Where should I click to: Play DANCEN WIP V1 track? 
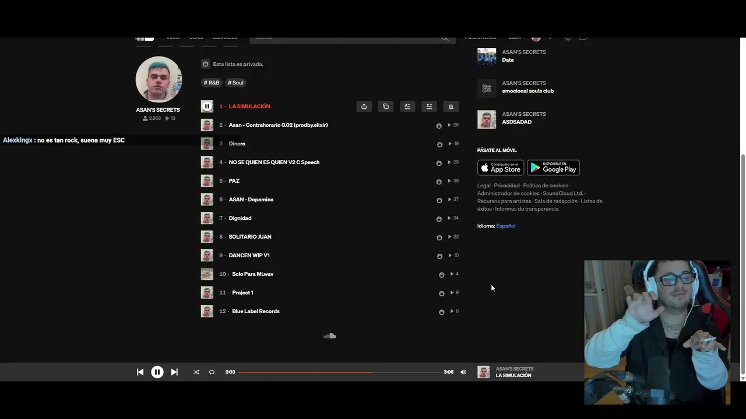pos(249,255)
